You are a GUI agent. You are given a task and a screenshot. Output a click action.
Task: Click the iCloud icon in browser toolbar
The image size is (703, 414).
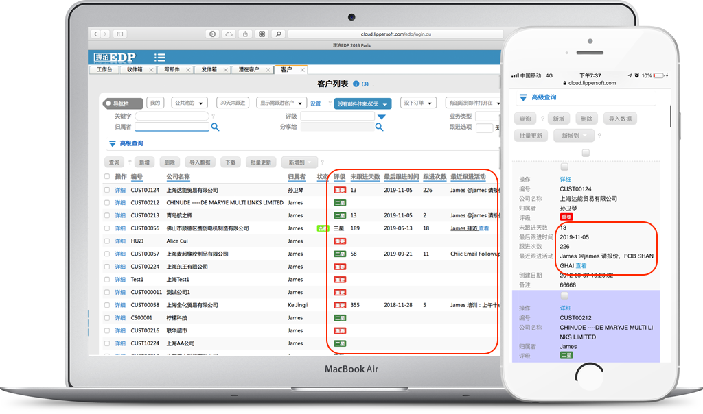pyautogui.click(x=229, y=34)
